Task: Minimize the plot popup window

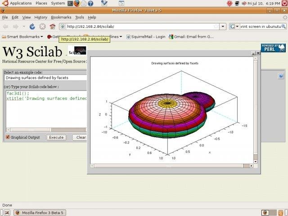Action: pos(253,53)
